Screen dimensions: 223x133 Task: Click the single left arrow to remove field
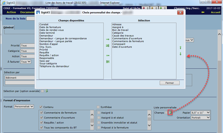click(108, 55)
